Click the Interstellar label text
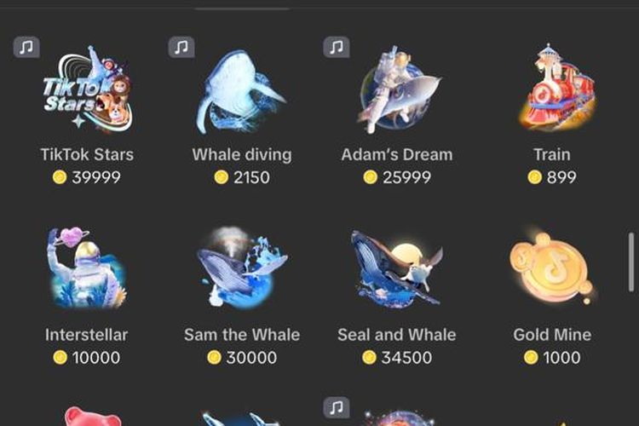Screen dimensions: 639x426 [87, 335]
